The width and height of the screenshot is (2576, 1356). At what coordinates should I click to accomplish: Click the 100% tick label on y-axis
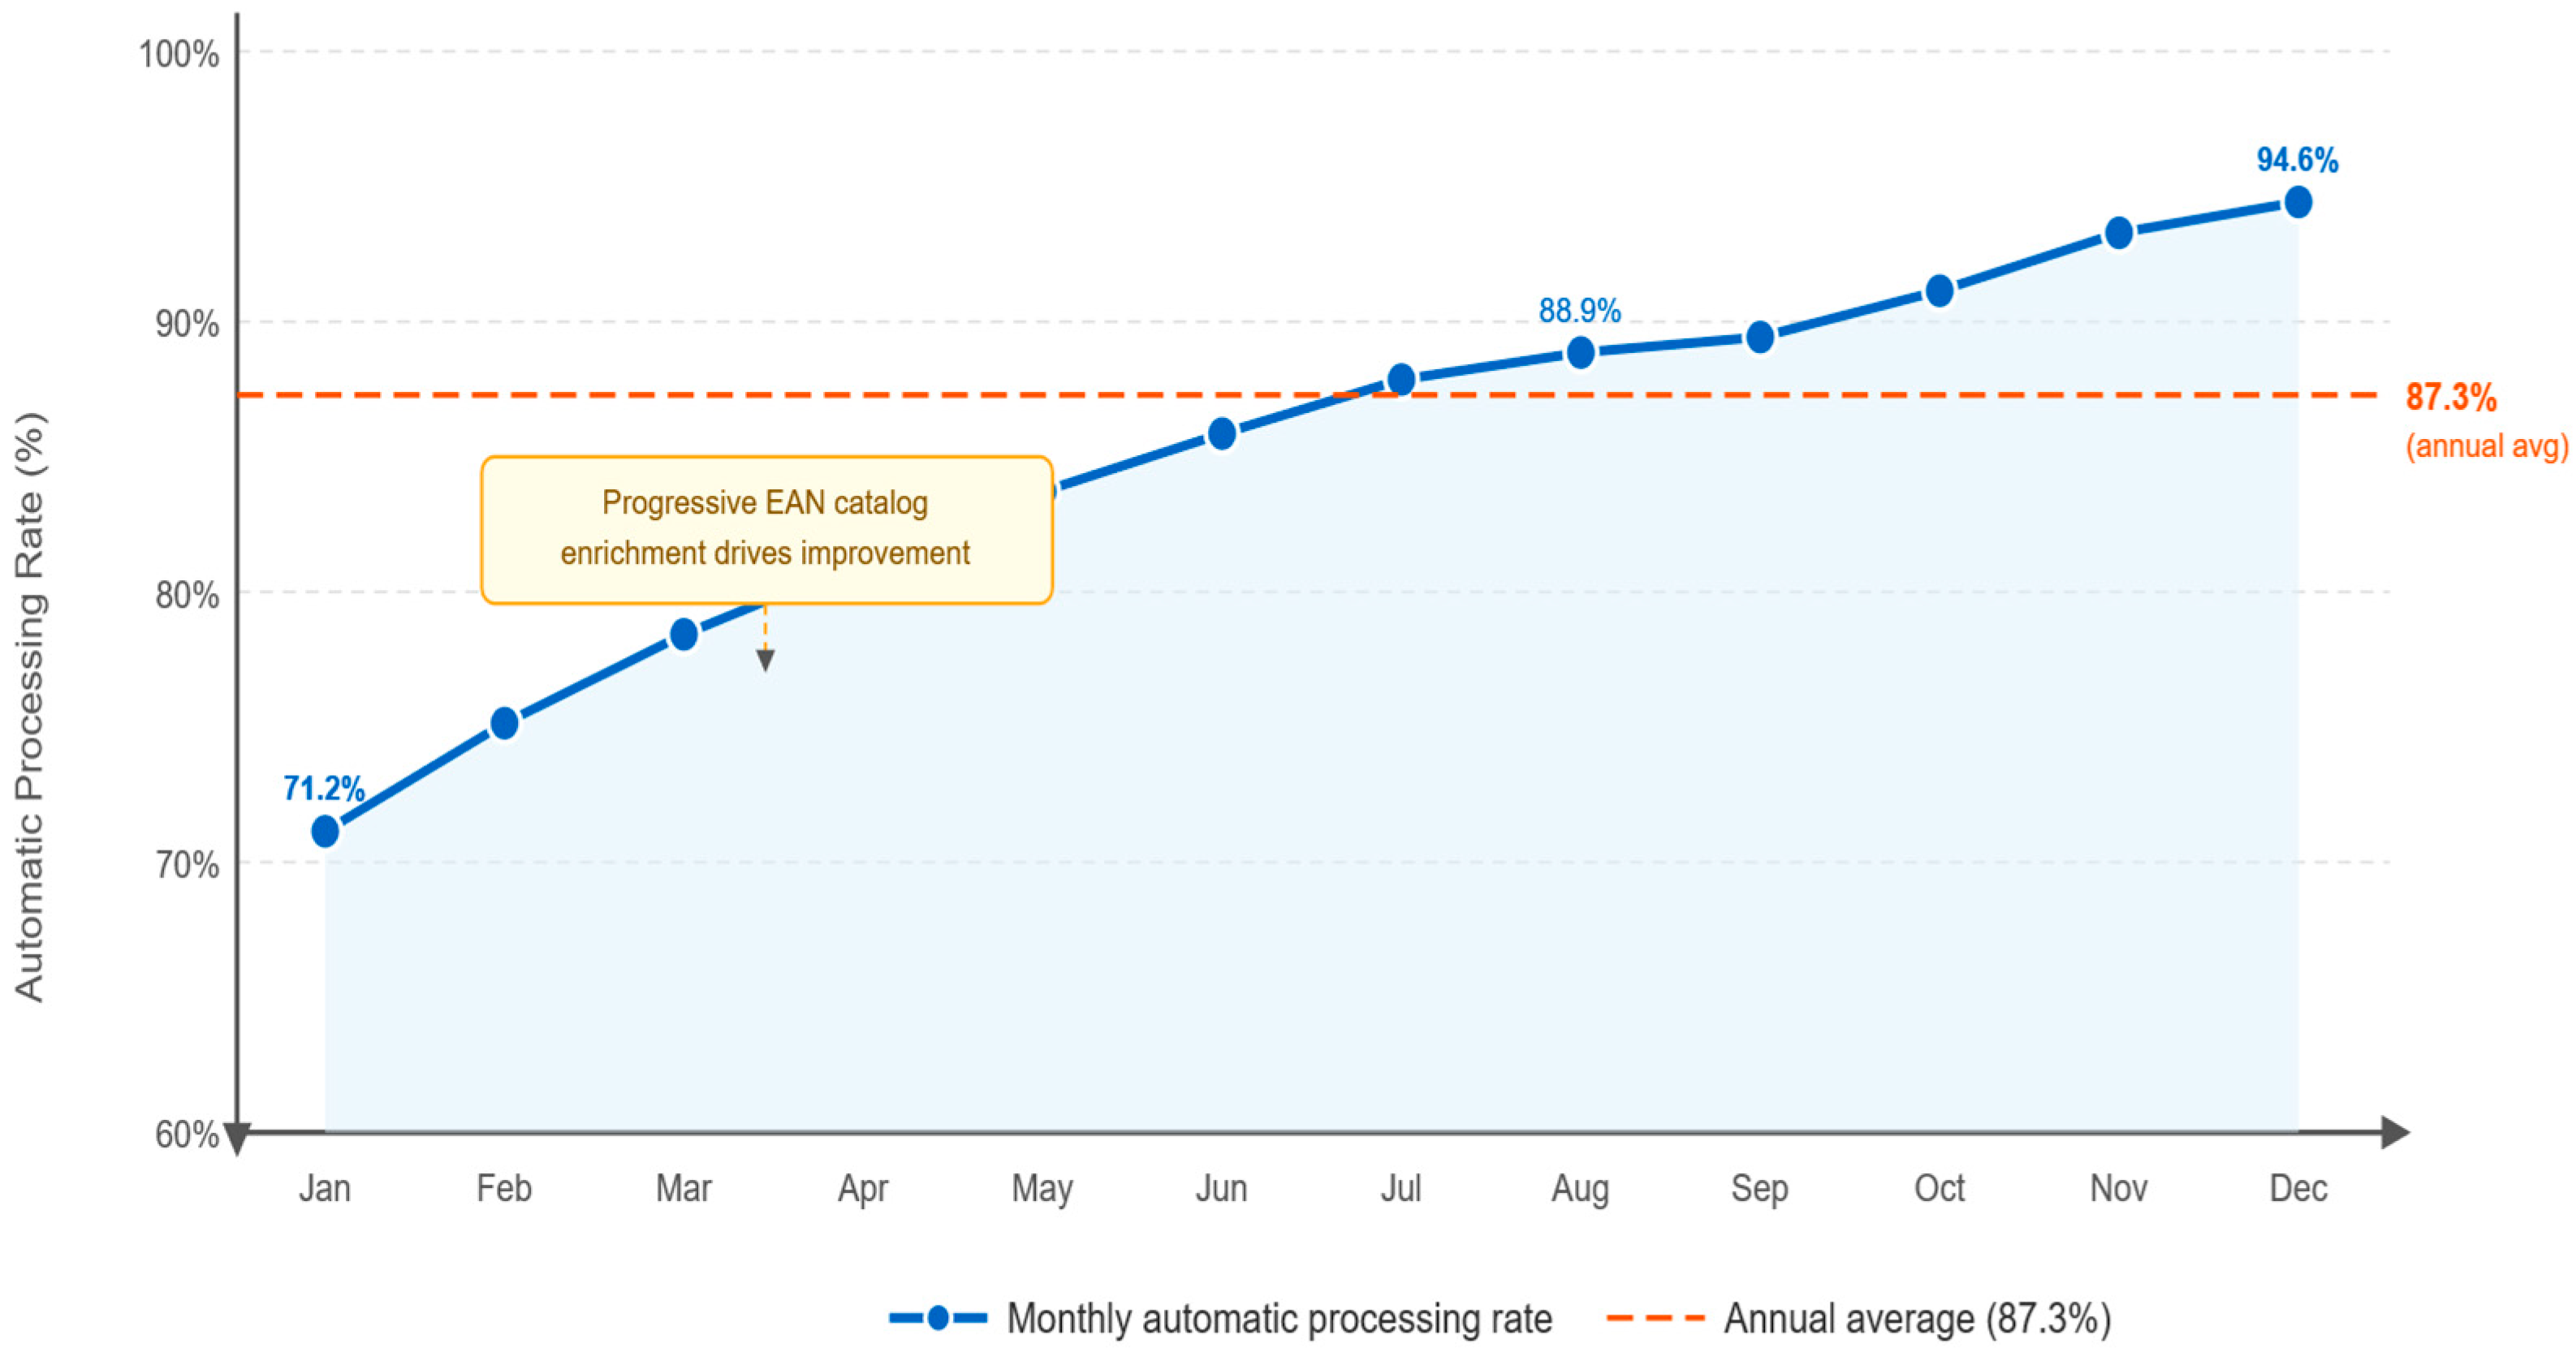(x=179, y=53)
